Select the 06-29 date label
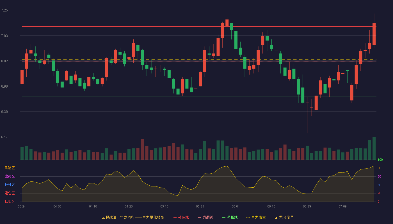 pyautogui.click(x=307, y=206)
